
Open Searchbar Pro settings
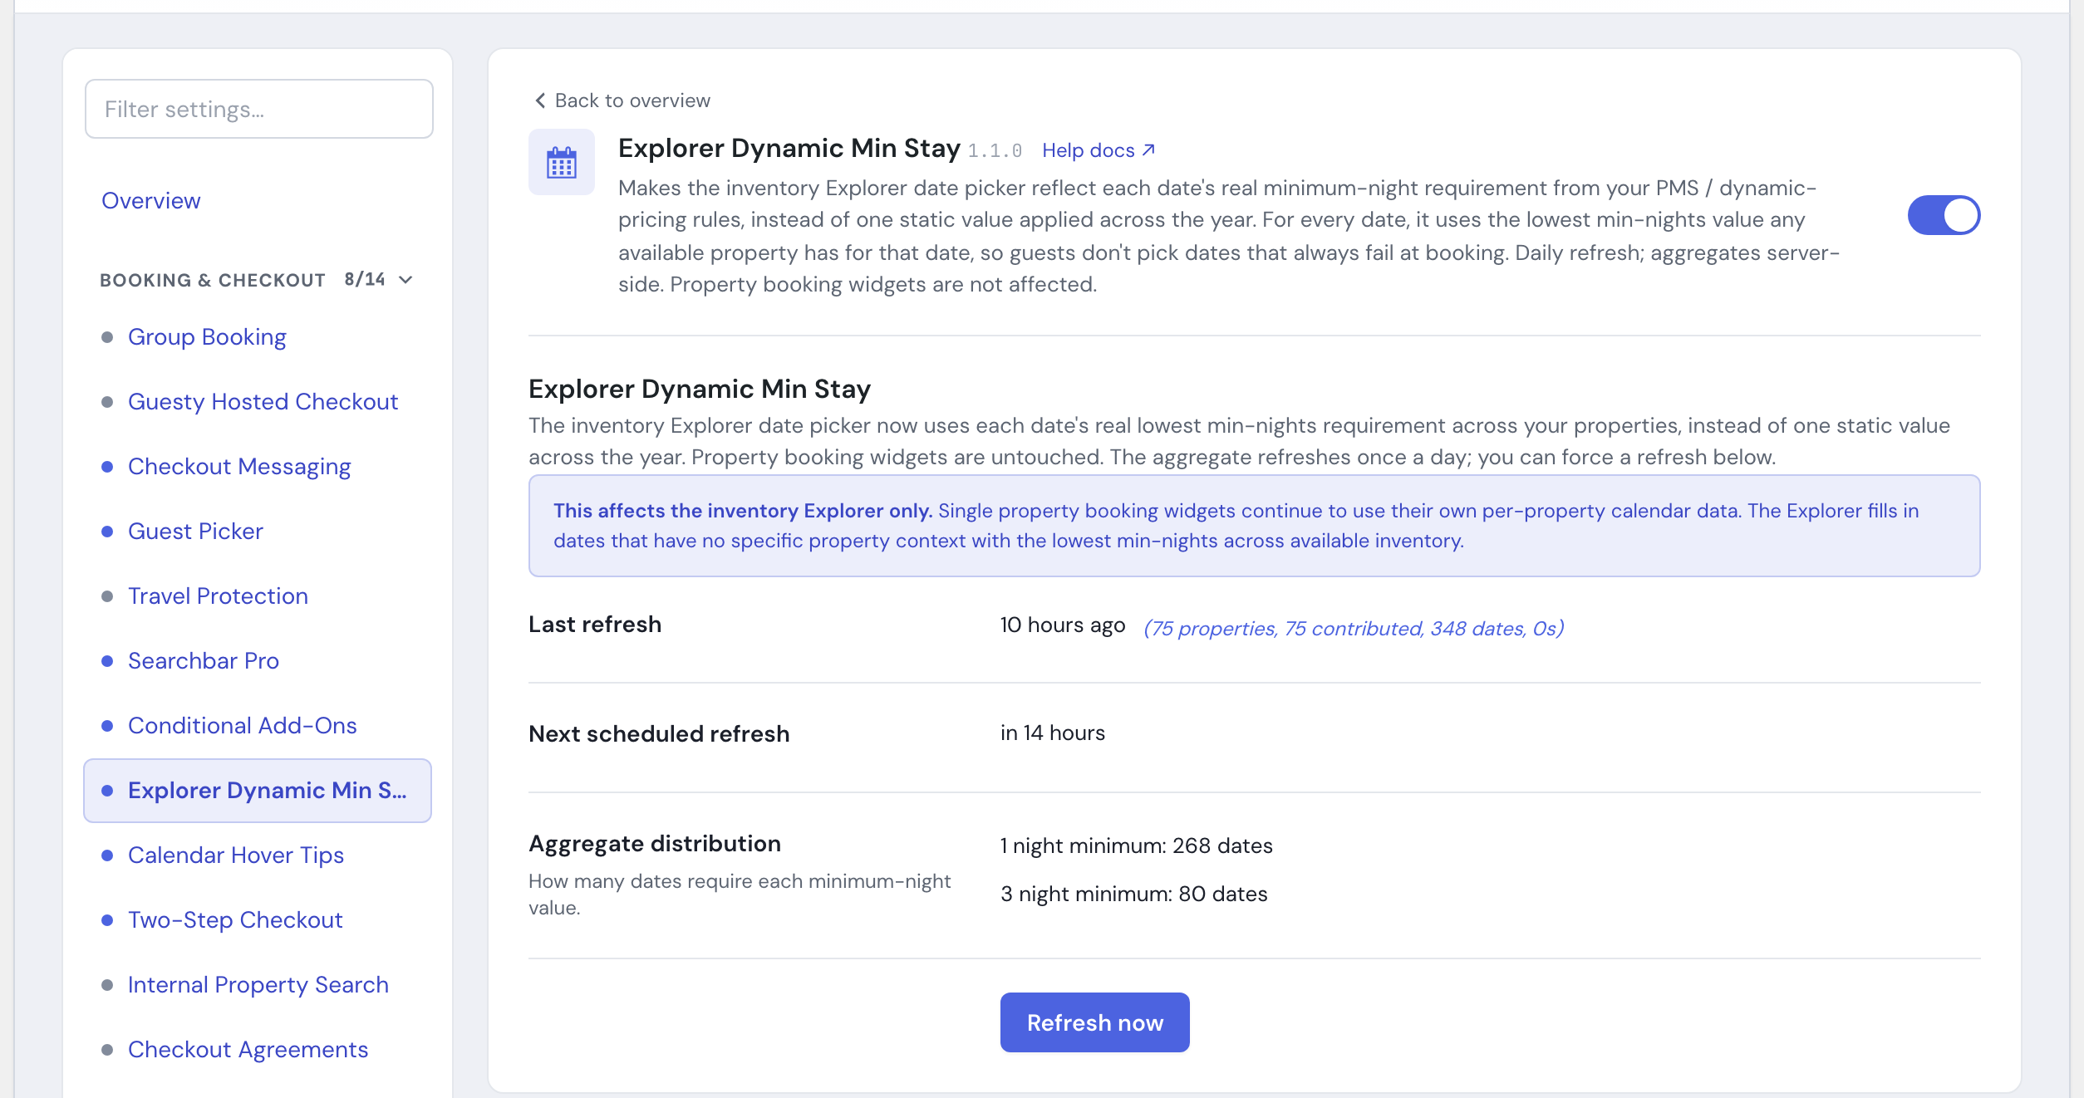(x=204, y=660)
